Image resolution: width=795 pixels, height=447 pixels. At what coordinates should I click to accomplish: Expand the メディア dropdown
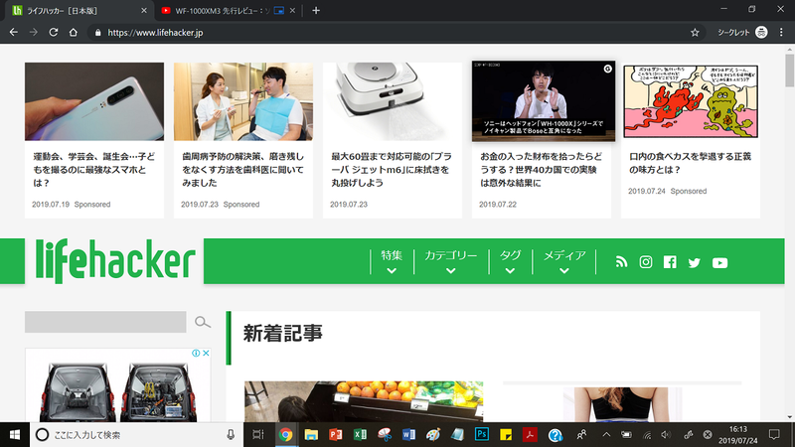click(563, 261)
